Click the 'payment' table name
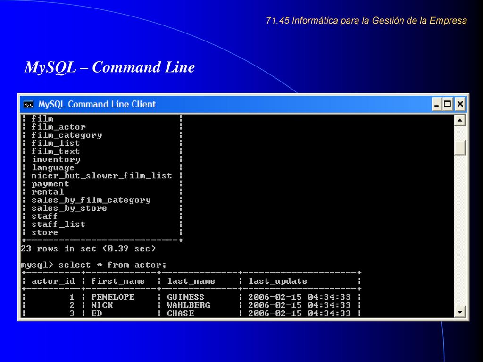483x362 pixels. (50, 184)
